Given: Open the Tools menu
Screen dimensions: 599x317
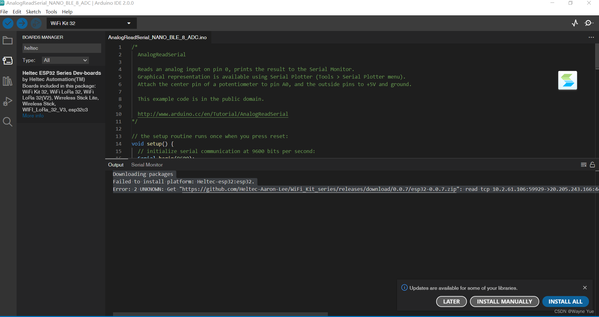Looking at the screenshot, I should [x=51, y=12].
